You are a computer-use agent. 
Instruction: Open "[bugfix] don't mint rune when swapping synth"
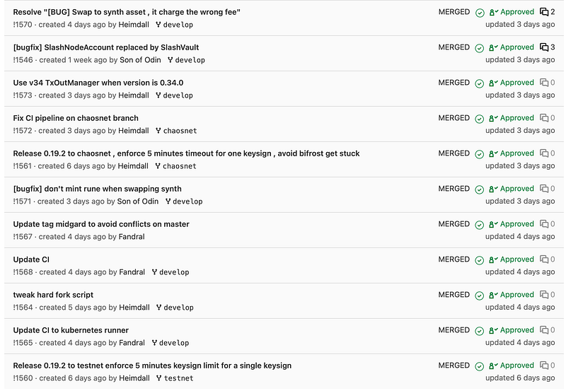coord(98,189)
